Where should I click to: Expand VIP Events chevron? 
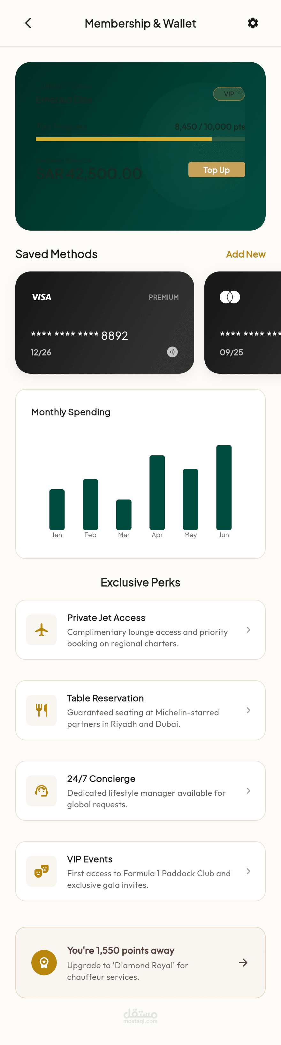[x=248, y=871]
